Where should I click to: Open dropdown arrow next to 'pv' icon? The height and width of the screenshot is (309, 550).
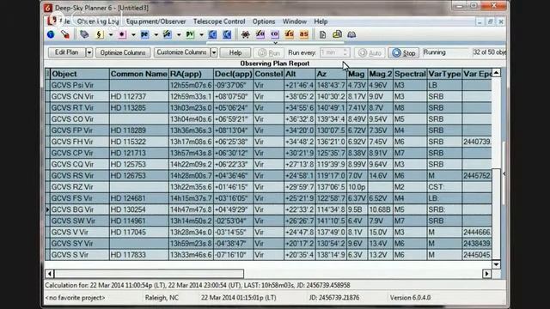[x=201, y=34]
